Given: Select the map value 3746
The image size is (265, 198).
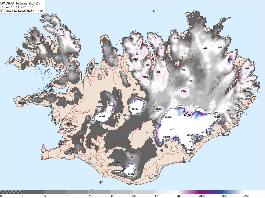Looking at the screenshot, I should pos(118,162).
